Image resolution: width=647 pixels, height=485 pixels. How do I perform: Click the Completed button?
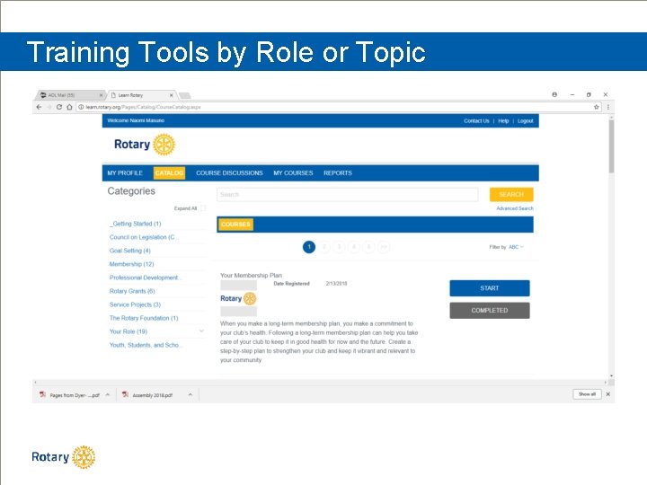coord(490,310)
